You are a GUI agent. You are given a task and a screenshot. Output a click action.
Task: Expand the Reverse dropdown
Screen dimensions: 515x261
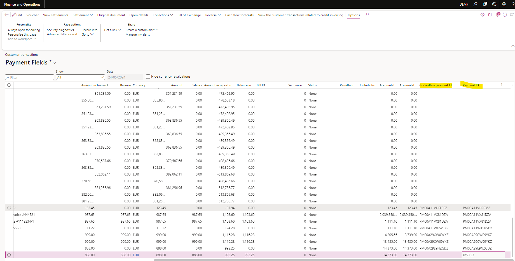[212, 15]
